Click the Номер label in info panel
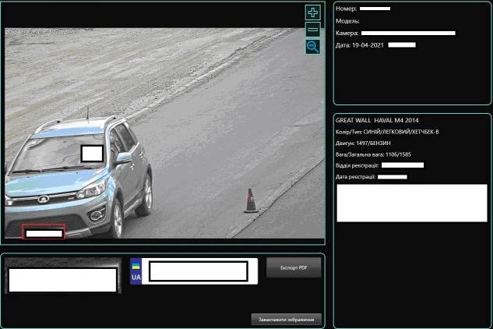Viewport: 493px width, 329px height. (346, 9)
